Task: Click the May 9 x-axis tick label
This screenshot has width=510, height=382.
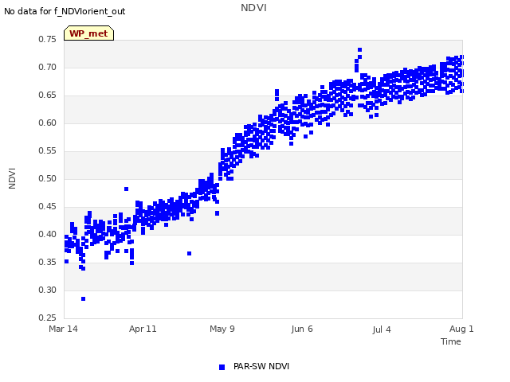Action: coord(222,329)
